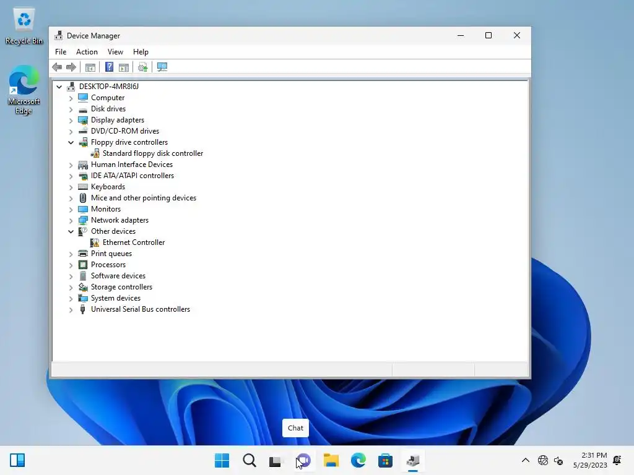The width and height of the screenshot is (634, 475).
Task: Click the Ethernet Controller warning icon
Action: (95, 242)
